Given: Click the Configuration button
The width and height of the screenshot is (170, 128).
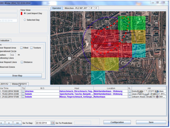Looking at the screenshot, I should (117, 122).
